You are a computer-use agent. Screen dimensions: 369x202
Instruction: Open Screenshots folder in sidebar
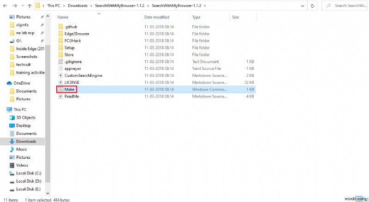(27, 57)
